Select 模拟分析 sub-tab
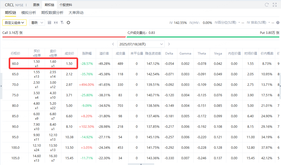 tap(28, 13)
